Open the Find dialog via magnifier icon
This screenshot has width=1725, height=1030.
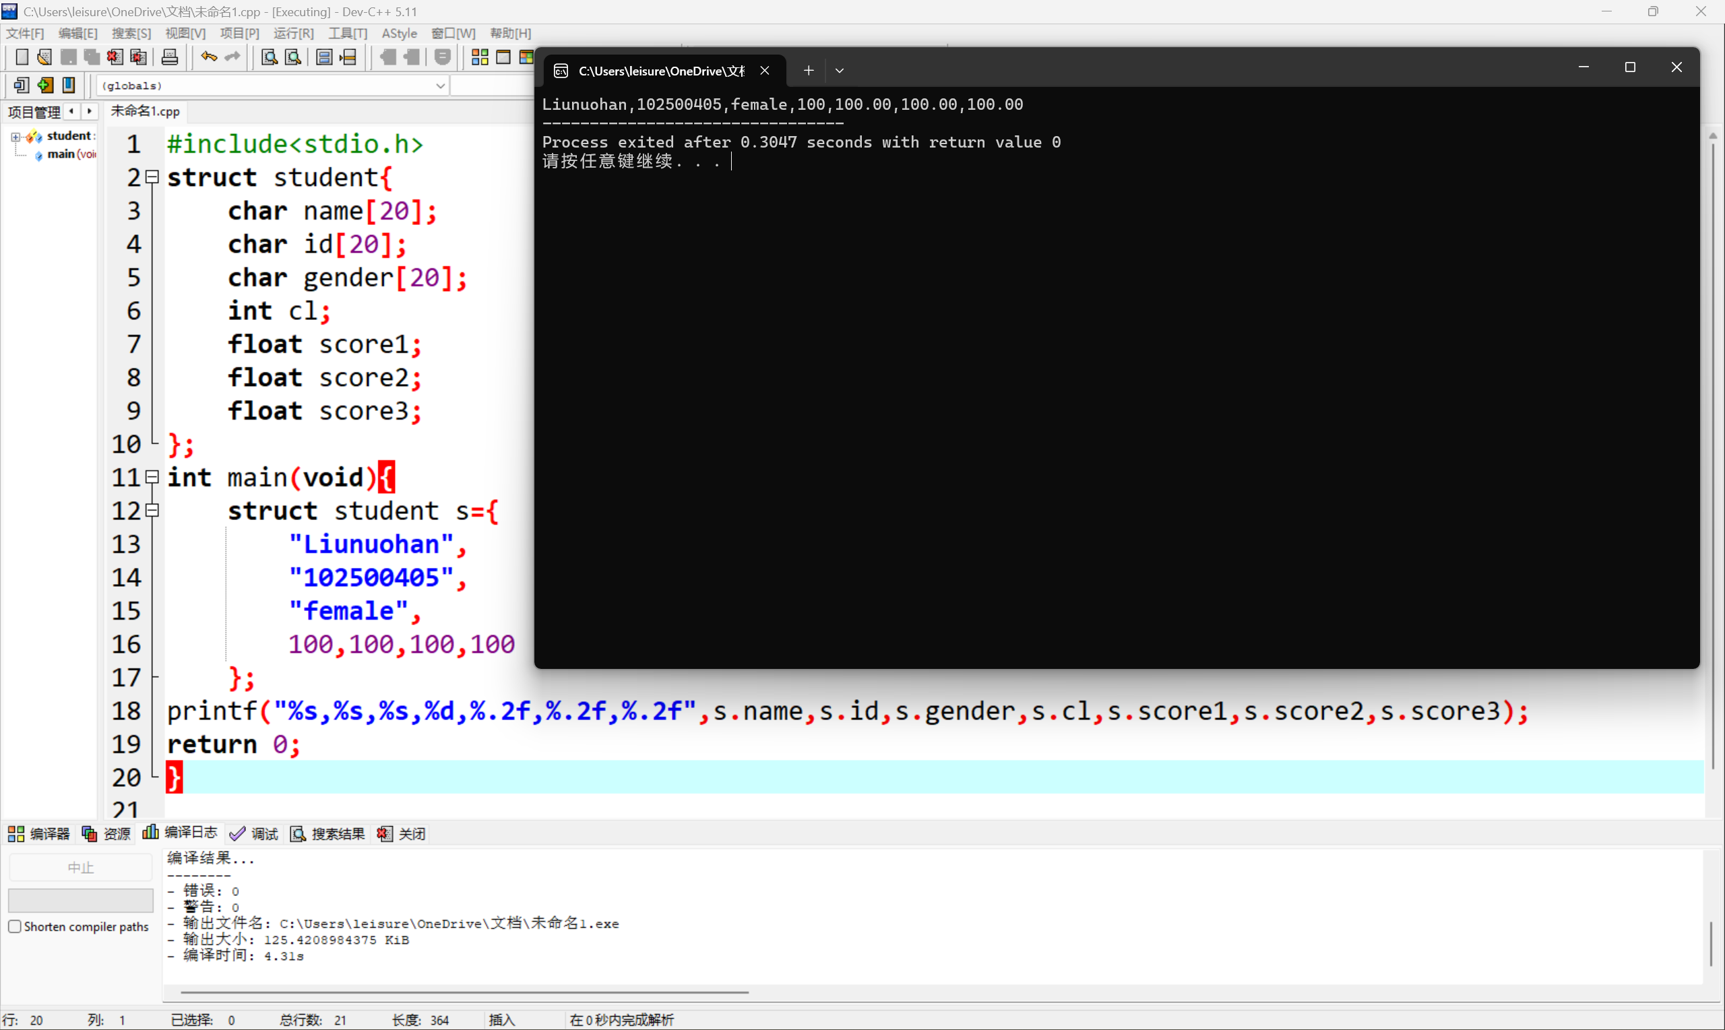pyautogui.click(x=270, y=58)
